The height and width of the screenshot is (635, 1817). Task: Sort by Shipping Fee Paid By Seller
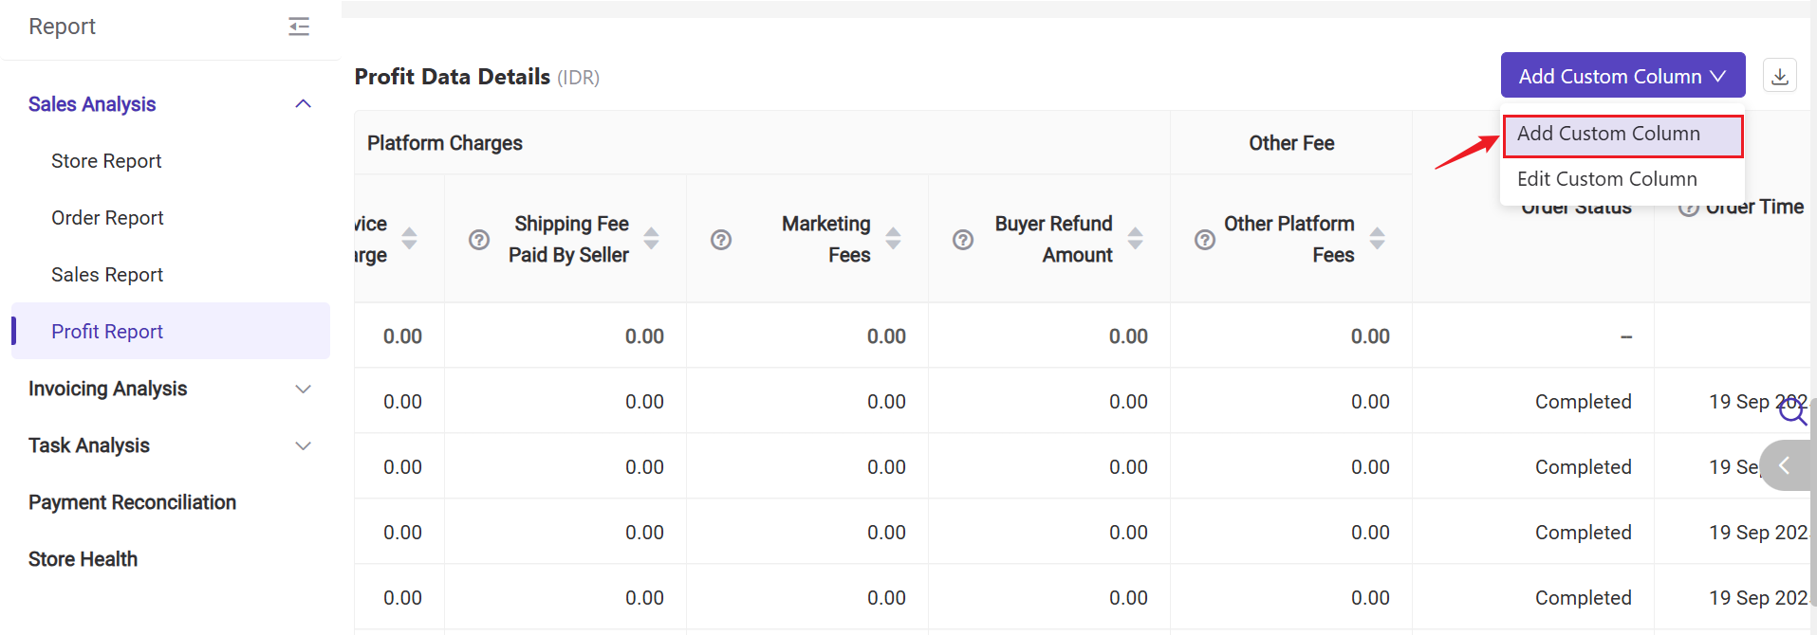click(651, 239)
